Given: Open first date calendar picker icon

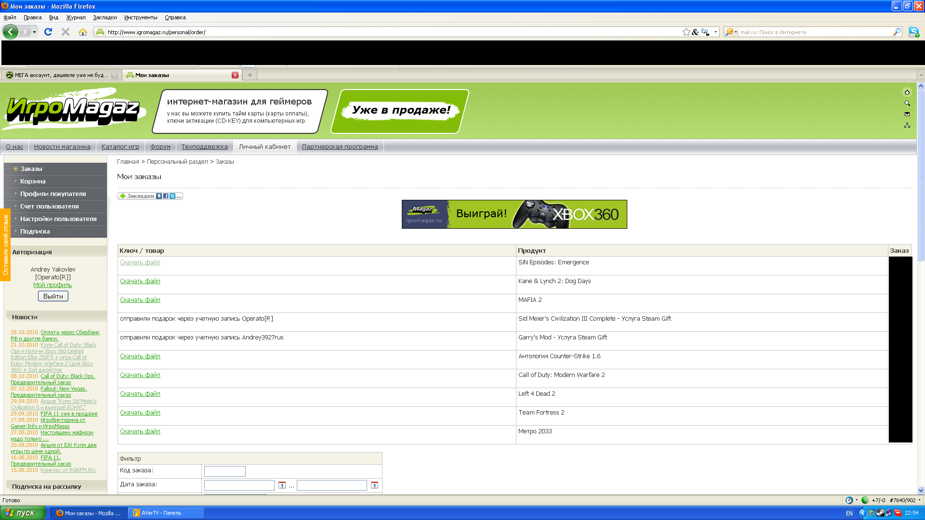Looking at the screenshot, I should coord(282,485).
